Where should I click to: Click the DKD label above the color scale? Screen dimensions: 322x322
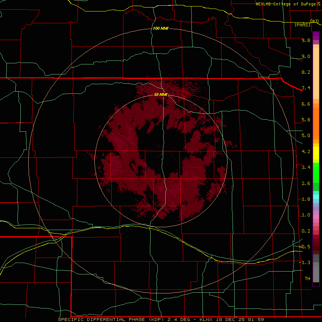pyautogui.click(x=314, y=21)
